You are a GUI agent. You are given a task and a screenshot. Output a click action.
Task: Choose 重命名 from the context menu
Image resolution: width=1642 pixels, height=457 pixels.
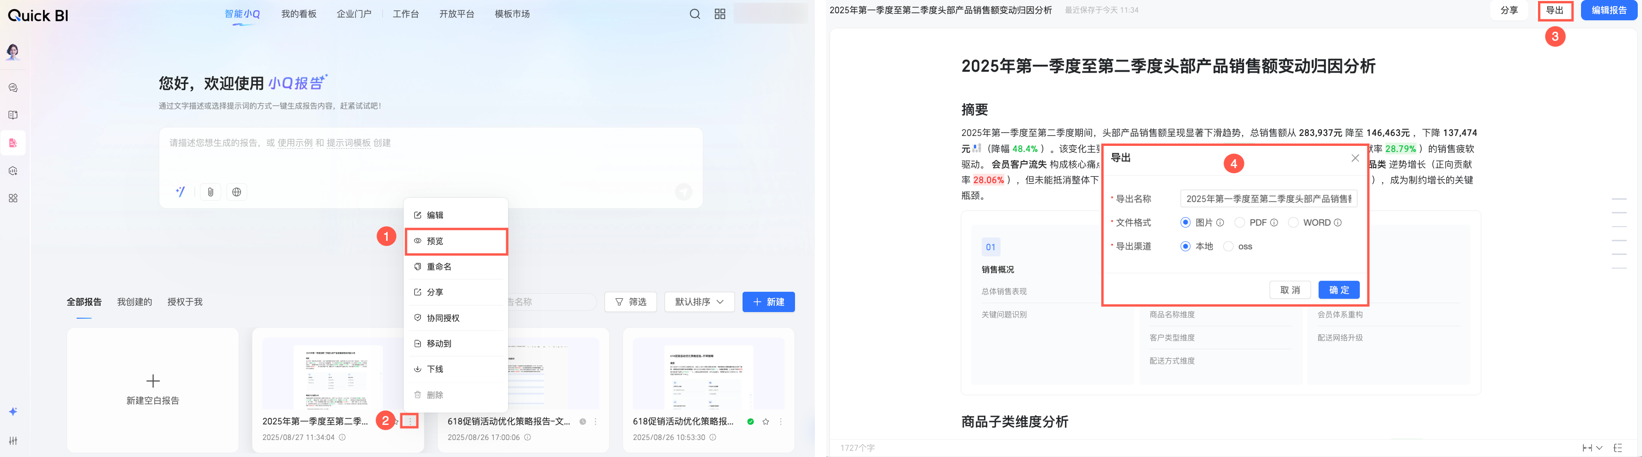click(x=456, y=267)
